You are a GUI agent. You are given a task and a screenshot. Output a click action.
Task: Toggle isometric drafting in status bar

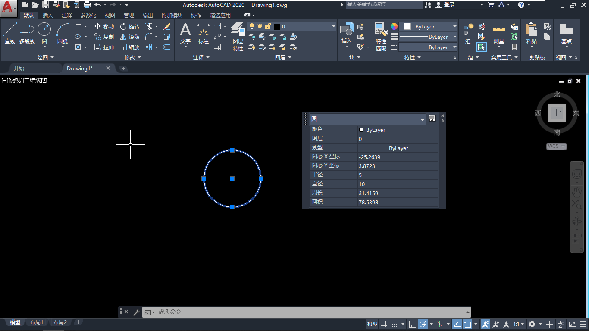pos(440,324)
